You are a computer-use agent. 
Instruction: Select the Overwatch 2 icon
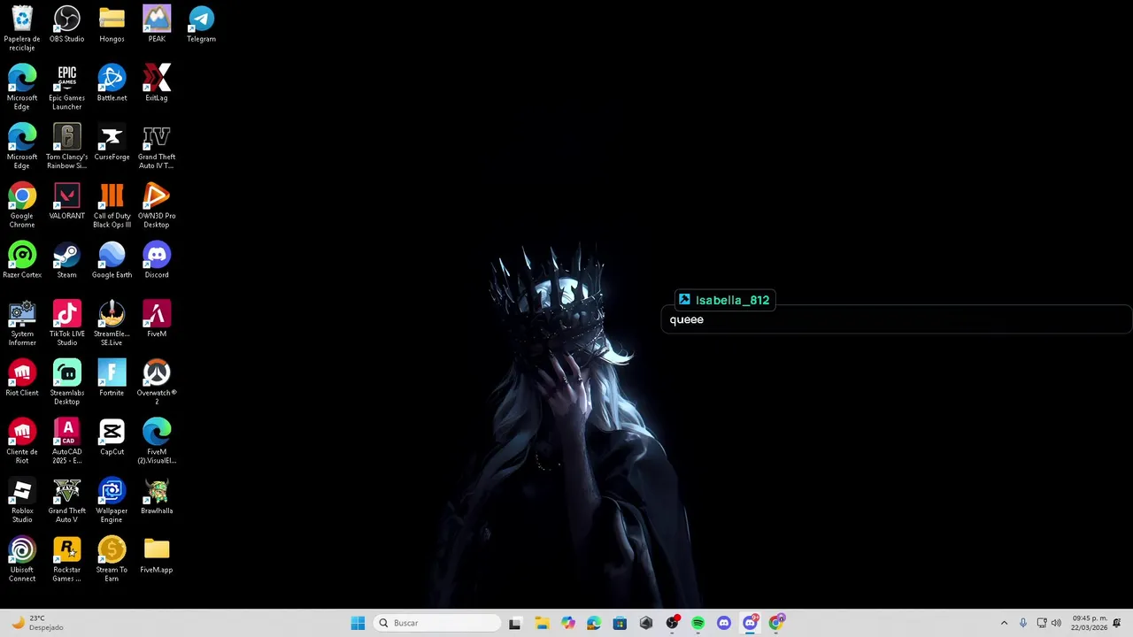157,382
